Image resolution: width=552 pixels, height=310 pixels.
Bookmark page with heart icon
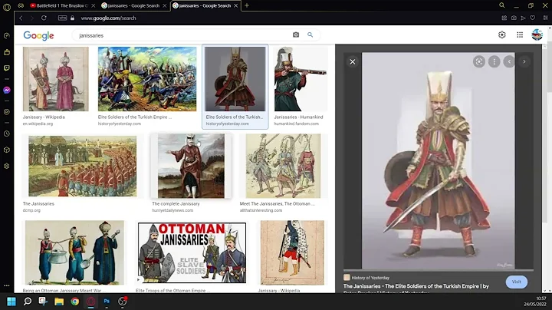[x=533, y=18]
